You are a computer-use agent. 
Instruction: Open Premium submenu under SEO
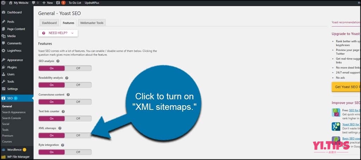click(8, 136)
